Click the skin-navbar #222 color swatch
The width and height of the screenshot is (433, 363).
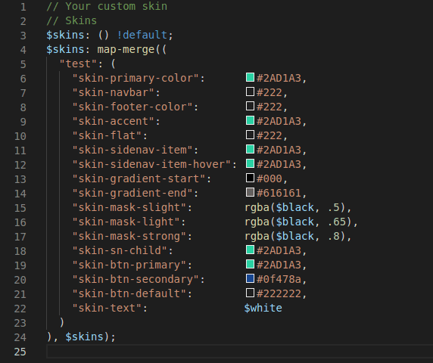(x=250, y=92)
